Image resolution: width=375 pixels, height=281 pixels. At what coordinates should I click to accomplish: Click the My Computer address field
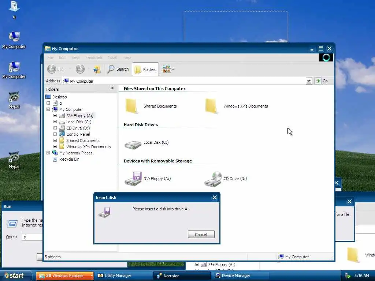click(184, 81)
